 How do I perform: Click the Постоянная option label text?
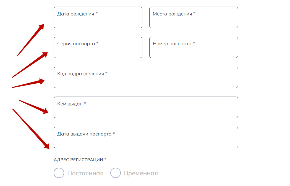[85, 173]
